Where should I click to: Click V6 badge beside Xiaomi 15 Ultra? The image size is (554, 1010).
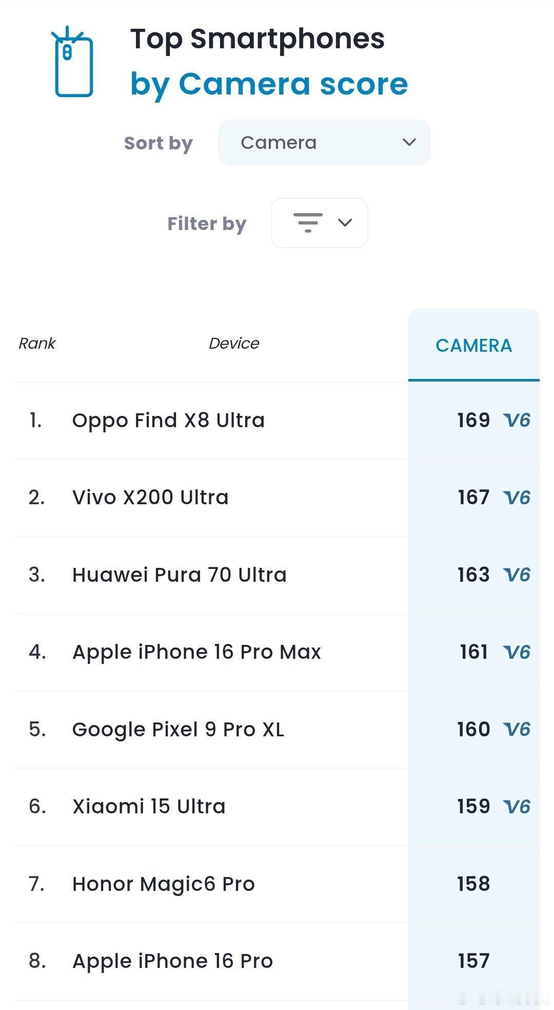click(x=517, y=807)
